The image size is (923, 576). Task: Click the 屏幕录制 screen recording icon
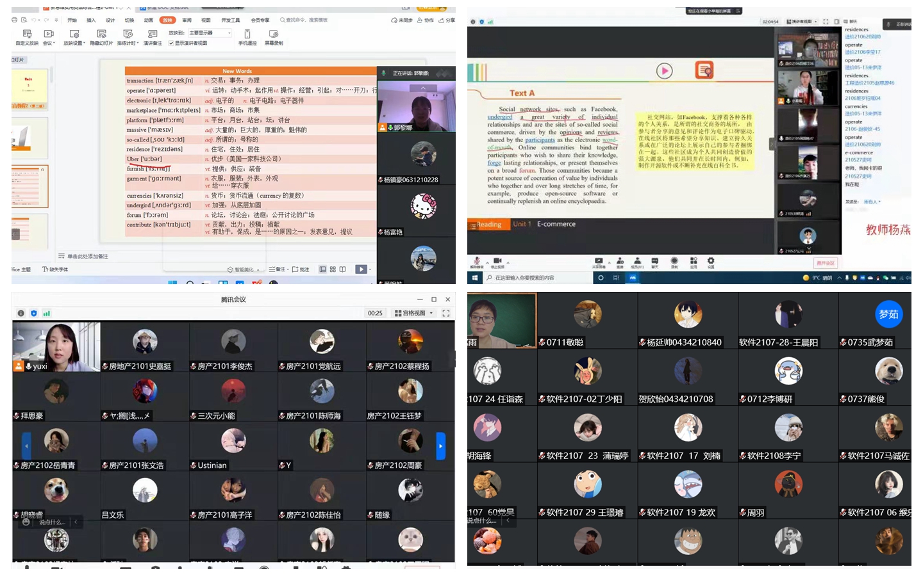(274, 35)
